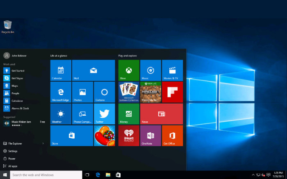Open Task View on taskbar
This screenshot has width=287, height=179.
(x=87, y=175)
